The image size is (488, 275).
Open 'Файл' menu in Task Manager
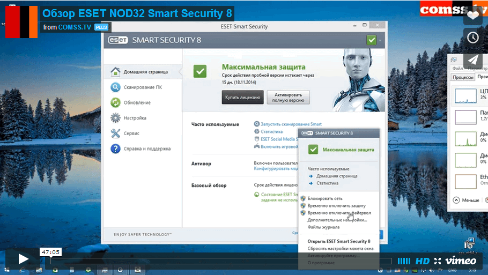457,68
